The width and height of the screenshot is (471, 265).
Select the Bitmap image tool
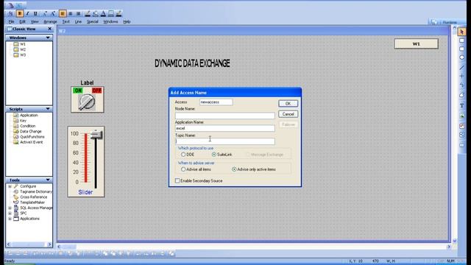(461, 116)
